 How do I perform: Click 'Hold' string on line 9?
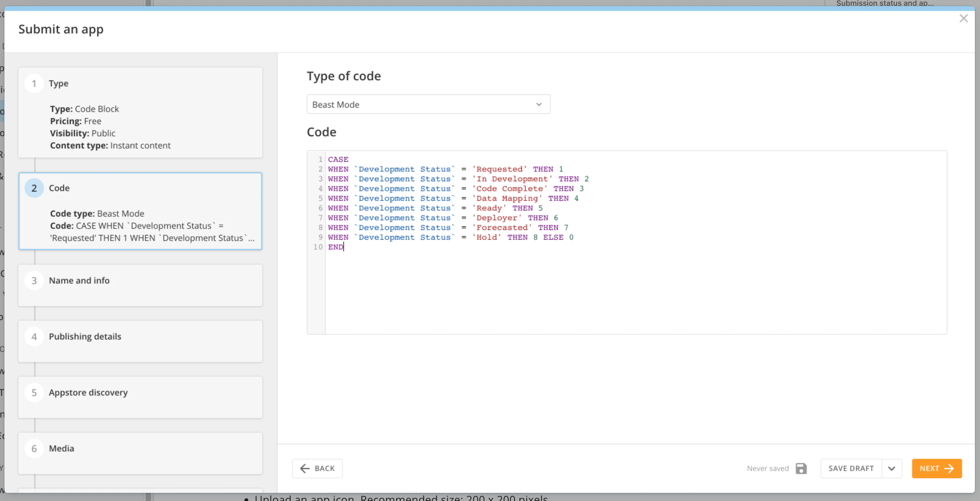[487, 237]
